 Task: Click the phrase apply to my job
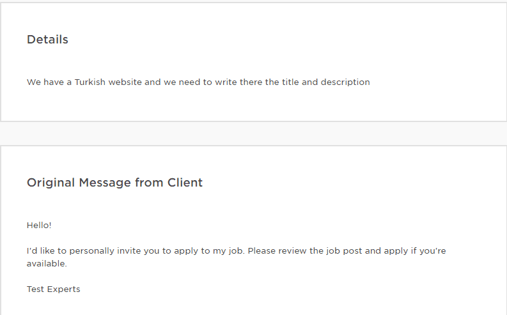[211, 251]
